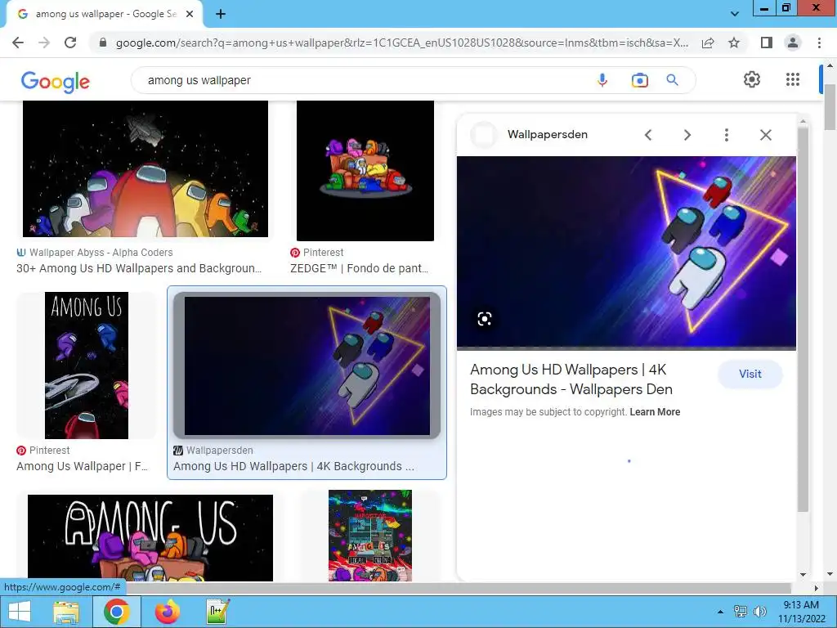Open the Notepad++ taskbar icon
Screen dimensions: 837x628
pyautogui.click(x=218, y=612)
